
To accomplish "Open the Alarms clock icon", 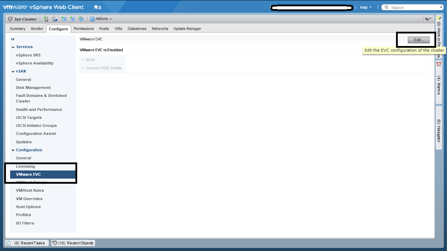I will click(x=439, y=64).
